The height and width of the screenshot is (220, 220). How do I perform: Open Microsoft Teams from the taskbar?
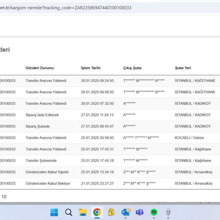[140, 212]
